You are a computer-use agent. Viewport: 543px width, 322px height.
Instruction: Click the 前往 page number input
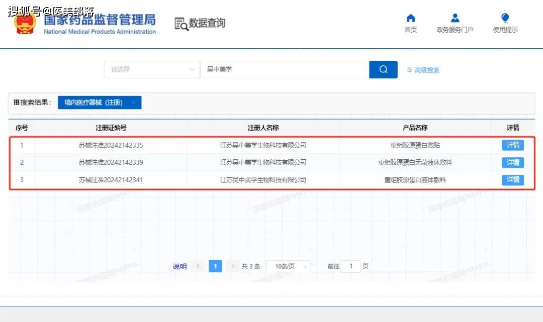click(x=351, y=266)
